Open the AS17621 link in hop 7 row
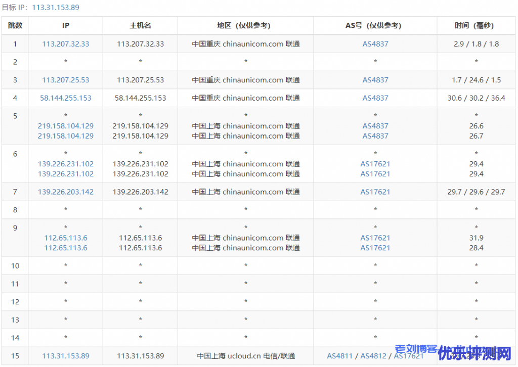Image resolution: width=518 pixels, height=367 pixels. (x=375, y=192)
